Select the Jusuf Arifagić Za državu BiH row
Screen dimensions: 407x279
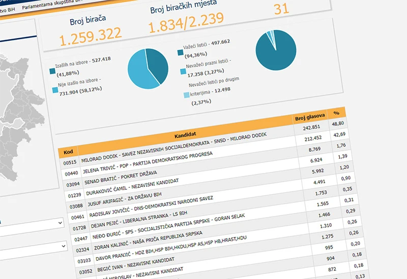(211, 186)
